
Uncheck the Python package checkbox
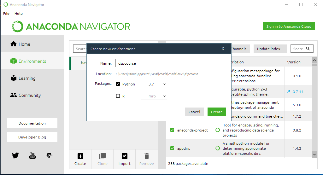click(x=118, y=84)
